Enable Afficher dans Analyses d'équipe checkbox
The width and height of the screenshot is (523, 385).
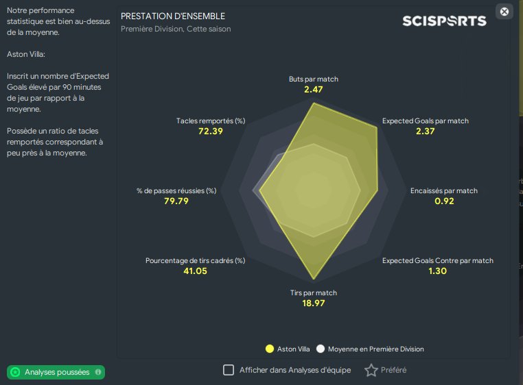(x=229, y=370)
